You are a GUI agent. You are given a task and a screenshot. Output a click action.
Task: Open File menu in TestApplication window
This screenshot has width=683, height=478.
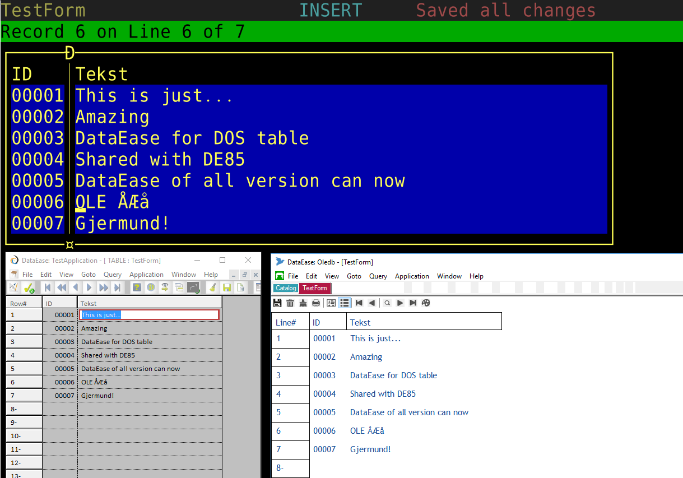(27, 275)
